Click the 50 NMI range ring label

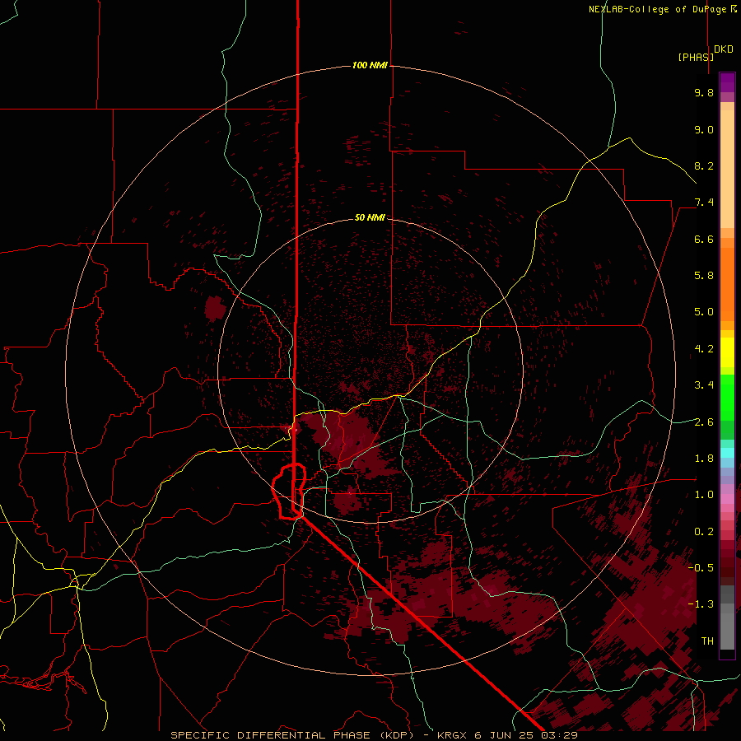(370, 217)
